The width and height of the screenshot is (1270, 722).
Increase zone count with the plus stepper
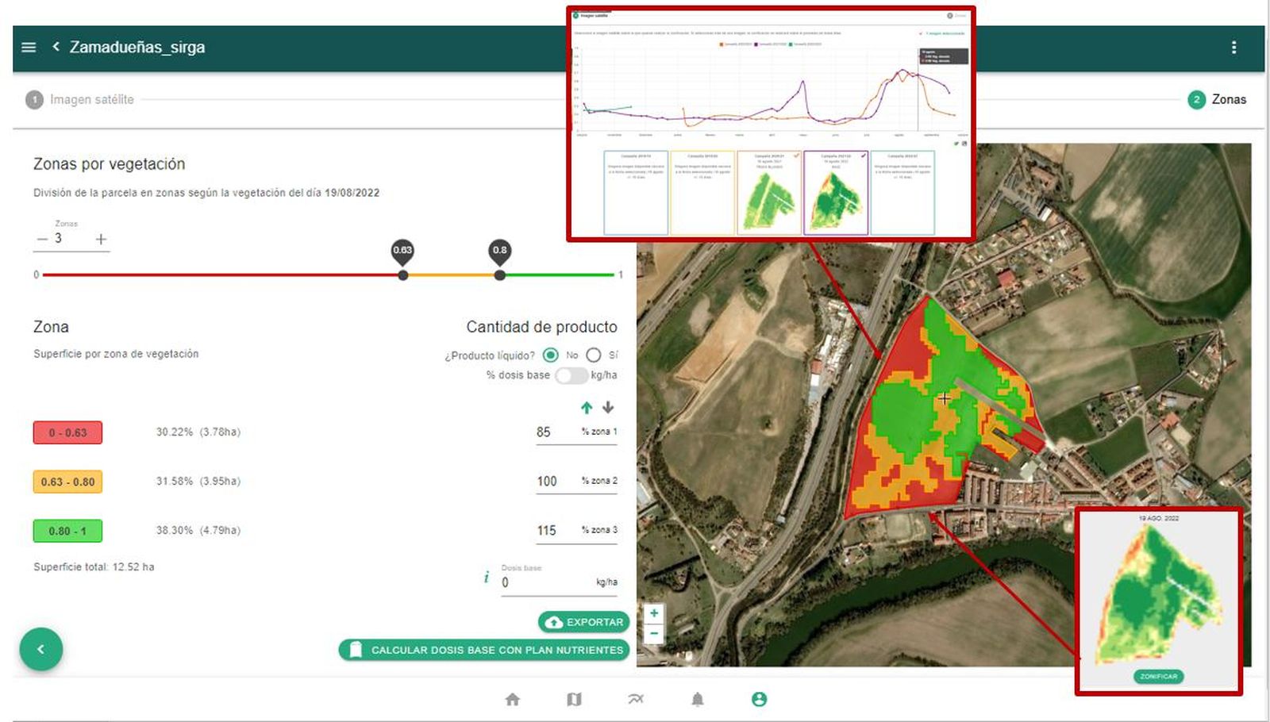[x=100, y=238]
